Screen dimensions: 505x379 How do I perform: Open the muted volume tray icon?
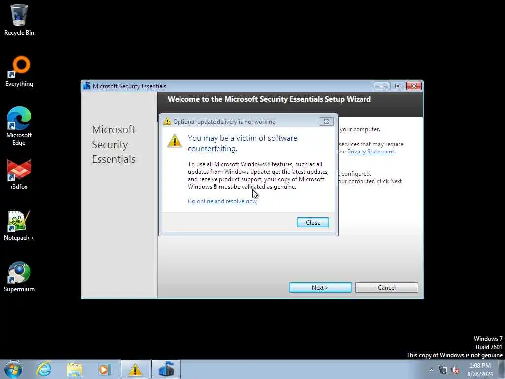coord(455,370)
